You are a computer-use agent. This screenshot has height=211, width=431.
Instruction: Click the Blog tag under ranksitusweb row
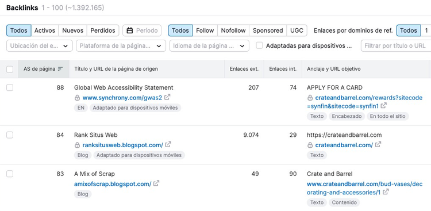click(x=82, y=155)
